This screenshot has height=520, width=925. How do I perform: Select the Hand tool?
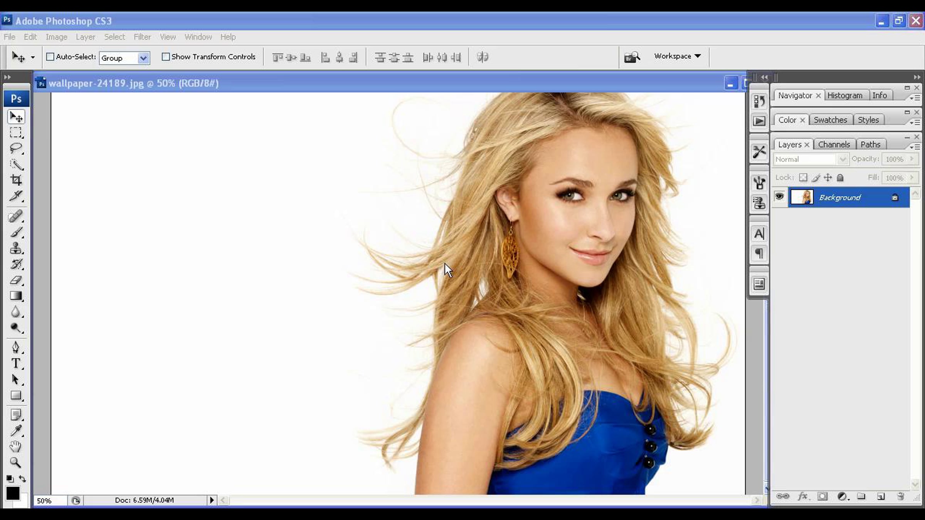(15, 446)
